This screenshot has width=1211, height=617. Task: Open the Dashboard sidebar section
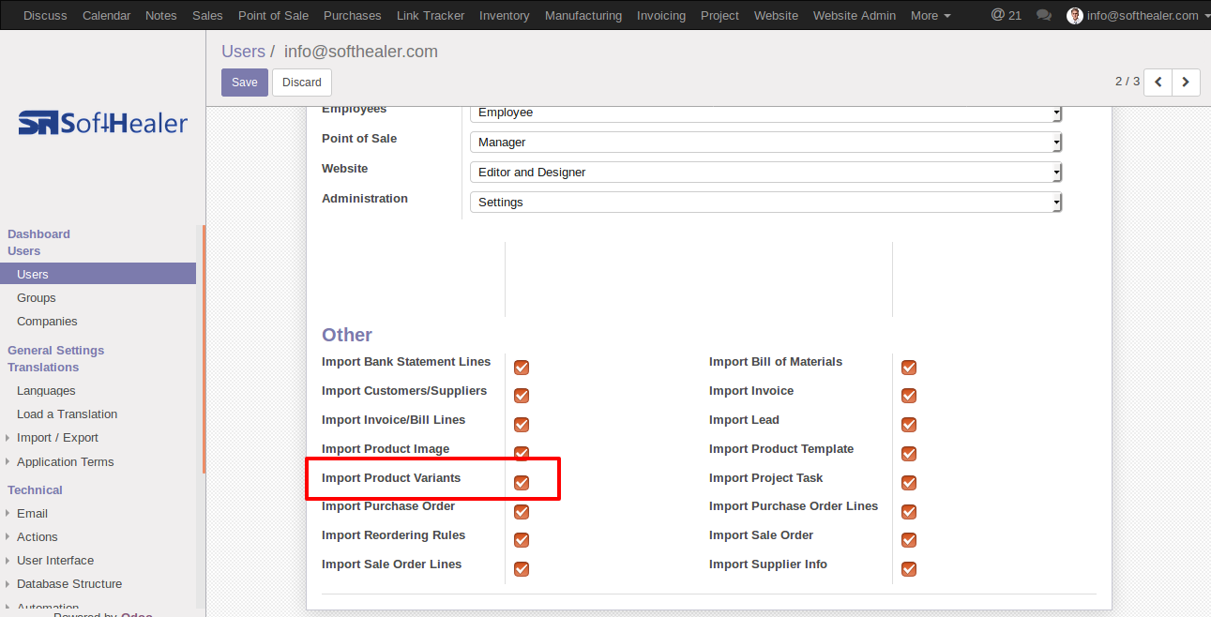click(38, 234)
